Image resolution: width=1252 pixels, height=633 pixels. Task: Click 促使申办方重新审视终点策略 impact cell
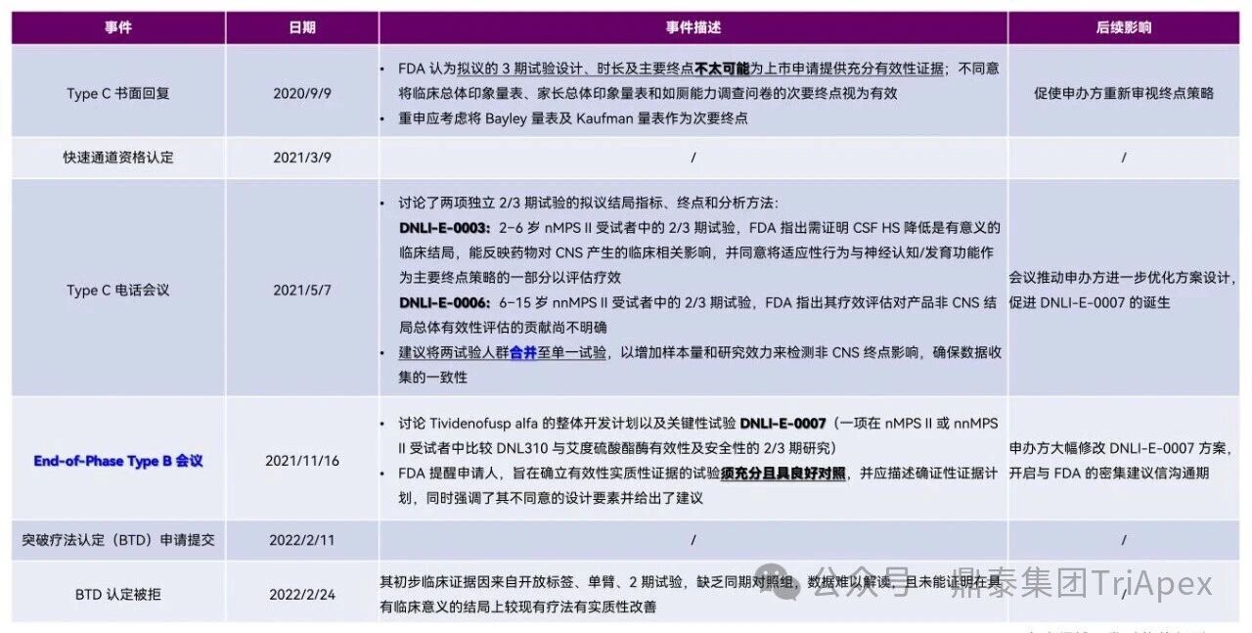(x=1124, y=94)
